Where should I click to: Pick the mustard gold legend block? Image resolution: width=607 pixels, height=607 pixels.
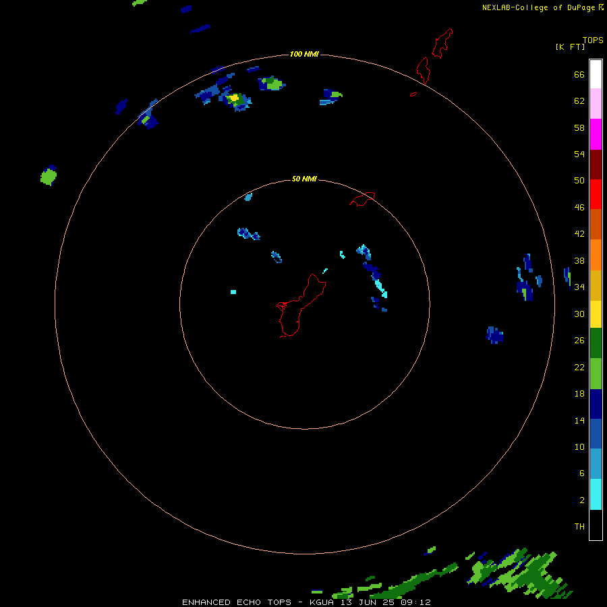596,285
